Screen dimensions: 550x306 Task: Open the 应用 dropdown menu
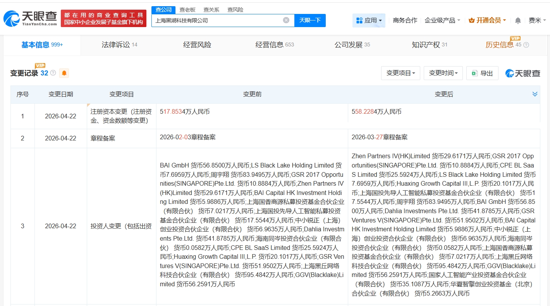tap(369, 20)
